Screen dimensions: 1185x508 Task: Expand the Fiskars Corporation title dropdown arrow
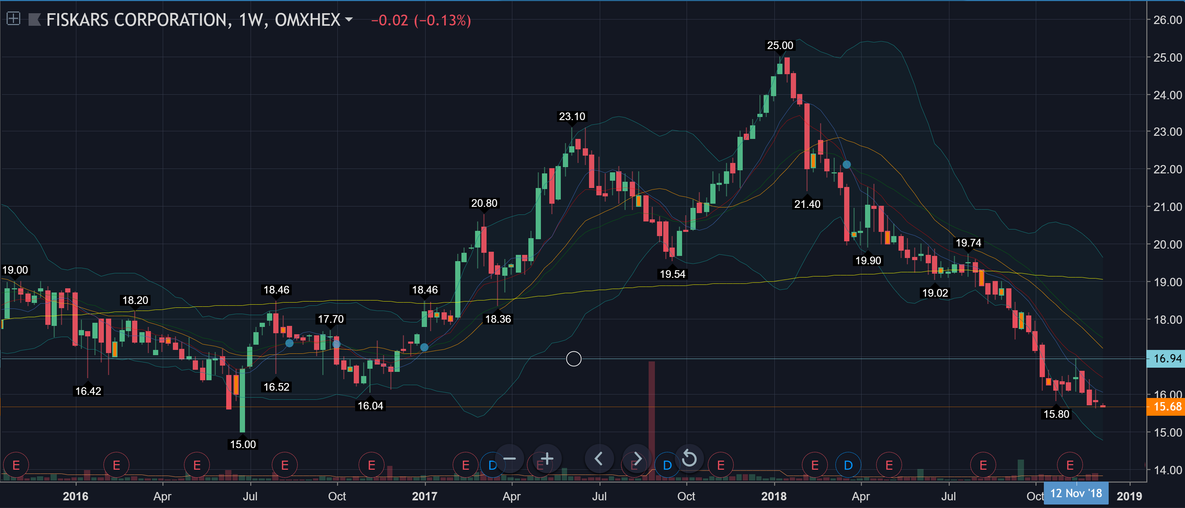[349, 20]
